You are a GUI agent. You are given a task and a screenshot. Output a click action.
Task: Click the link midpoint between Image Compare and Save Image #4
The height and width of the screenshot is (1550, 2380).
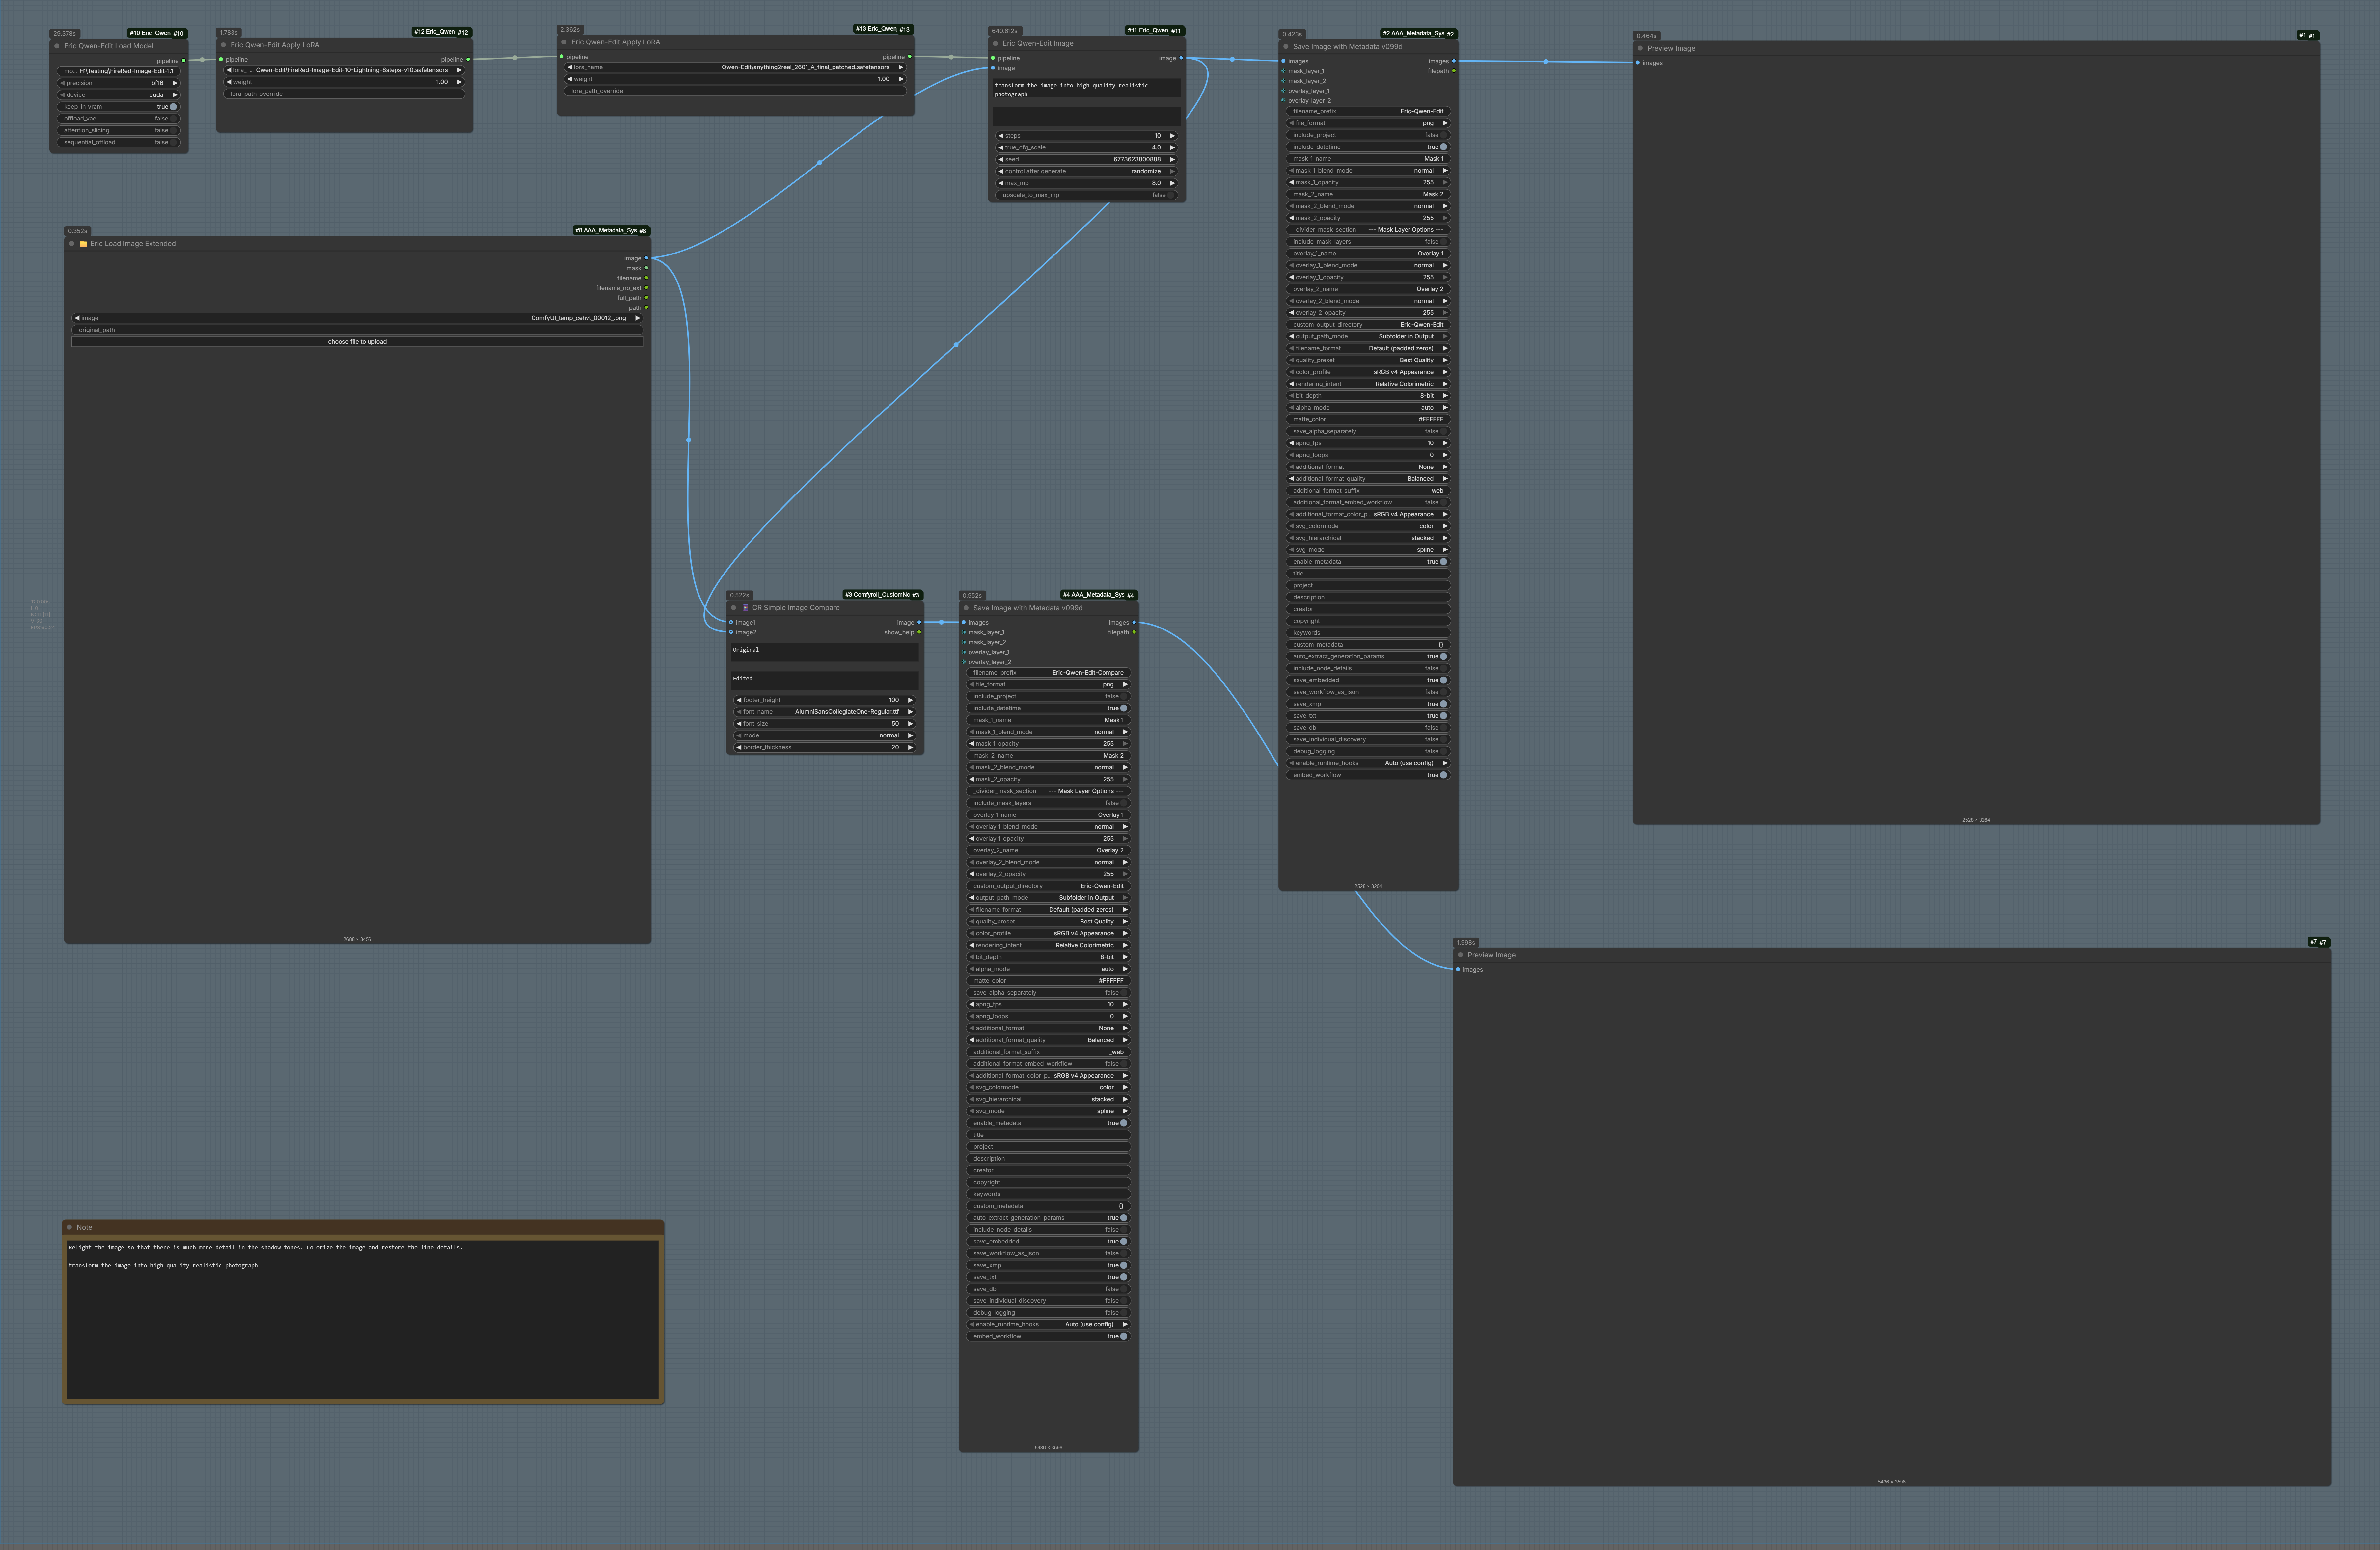tap(941, 622)
